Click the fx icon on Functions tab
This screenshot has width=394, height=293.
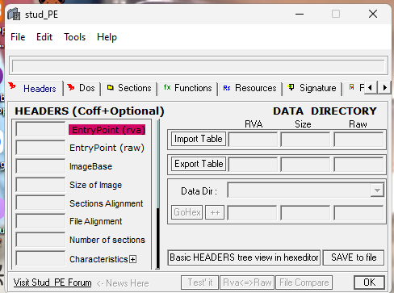[167, 87]
